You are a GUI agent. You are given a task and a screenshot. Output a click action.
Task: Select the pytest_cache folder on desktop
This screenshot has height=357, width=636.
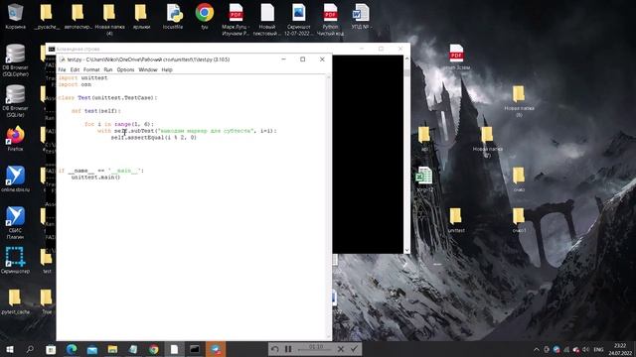pos(15,301)
